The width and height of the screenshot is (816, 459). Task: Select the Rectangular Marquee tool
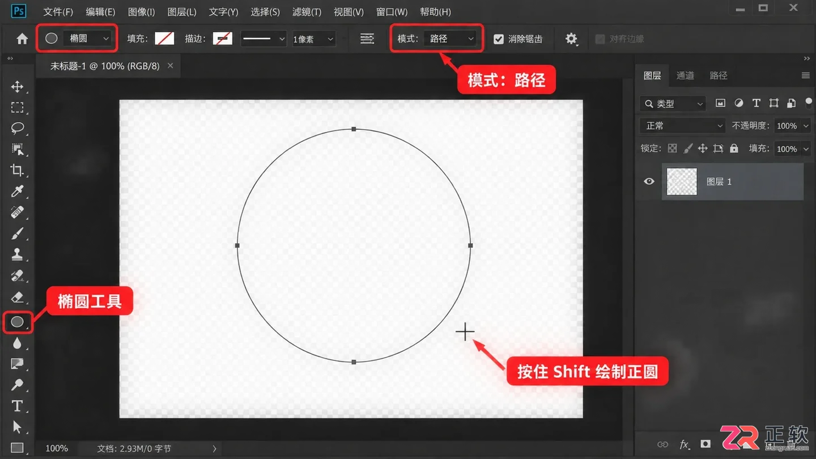[x=17, y=108]
